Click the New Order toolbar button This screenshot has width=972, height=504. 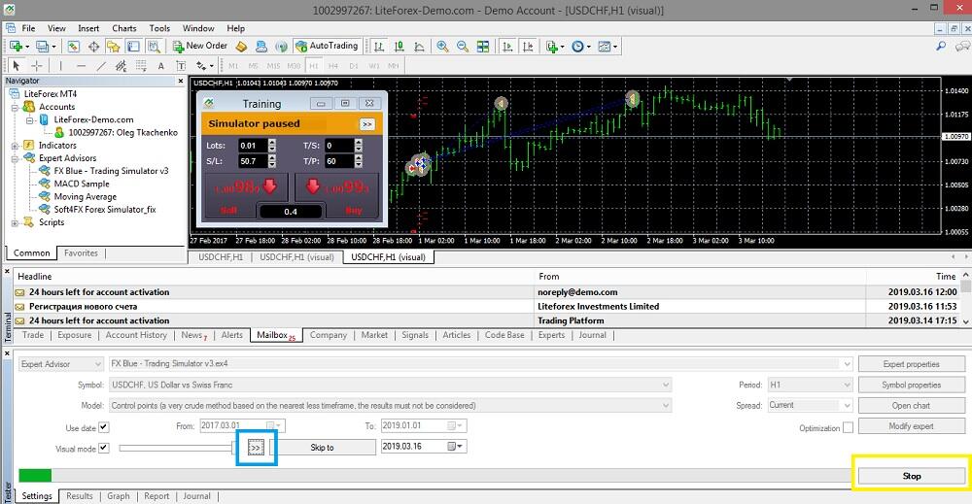click(199, 46)
